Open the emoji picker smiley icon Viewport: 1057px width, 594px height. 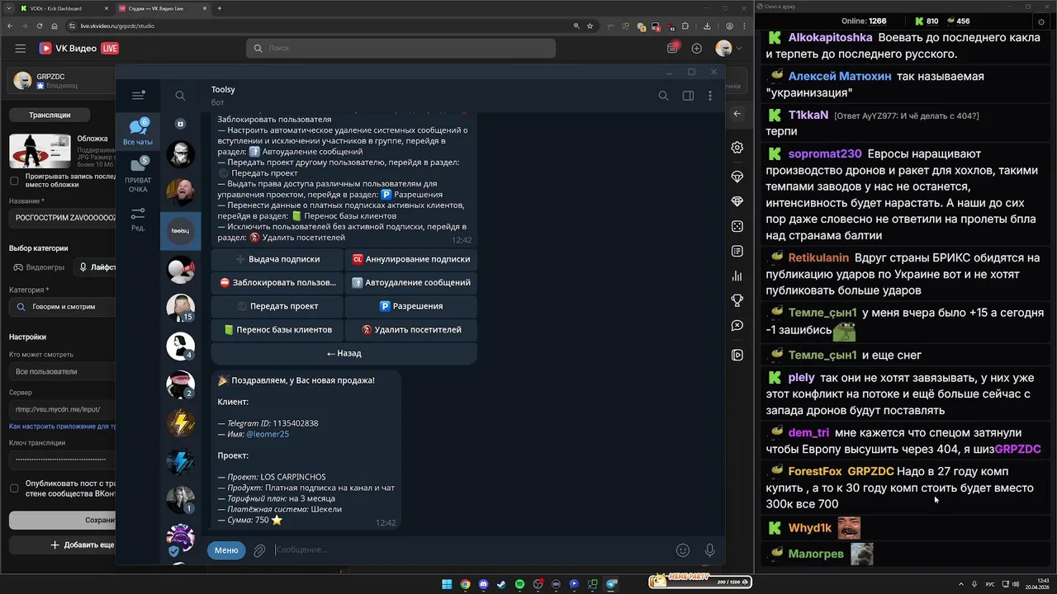point(683,550)
